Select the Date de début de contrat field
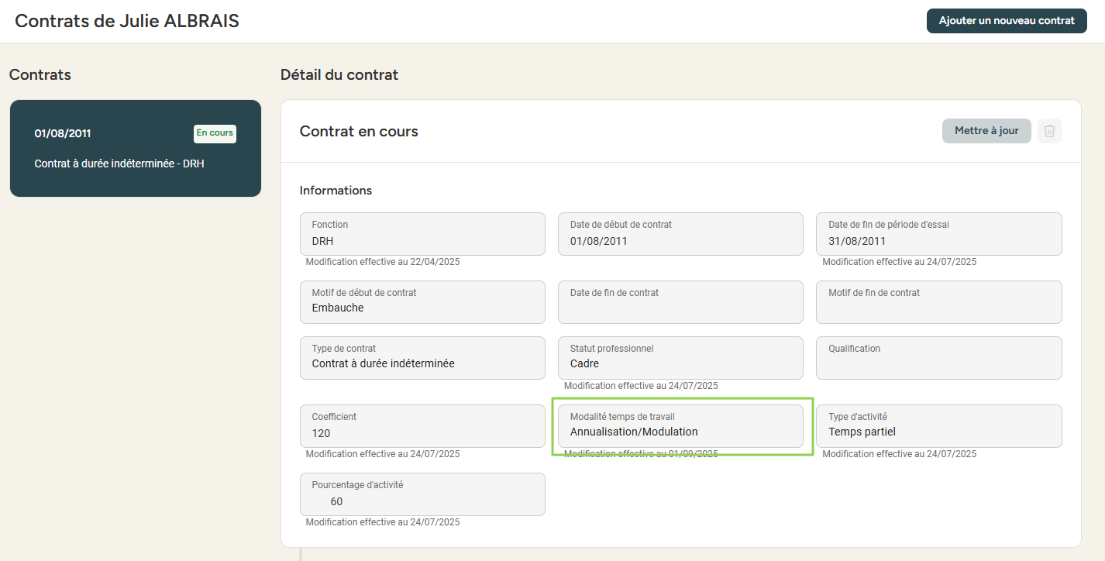 pos(680,234)
